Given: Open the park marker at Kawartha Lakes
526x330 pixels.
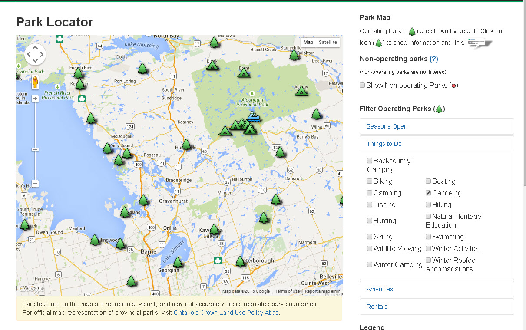Looking at the screenshot, I should 214,229.
